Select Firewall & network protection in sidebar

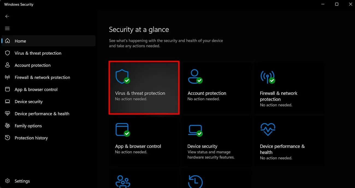[42, 77]
